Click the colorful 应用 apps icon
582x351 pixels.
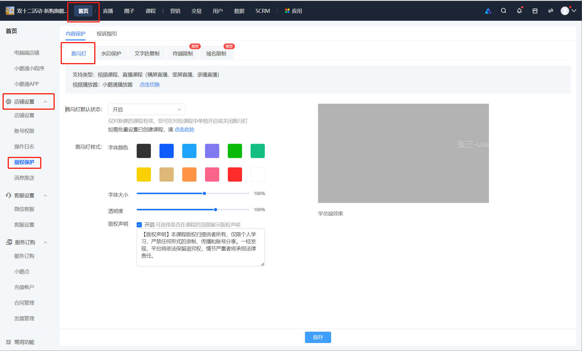(287, 11)
